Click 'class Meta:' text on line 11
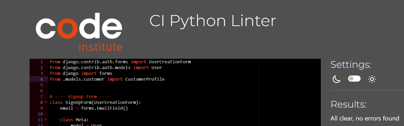Image resolution: width=404 pixels, height=126 pixels. click(x=74, y=120)
